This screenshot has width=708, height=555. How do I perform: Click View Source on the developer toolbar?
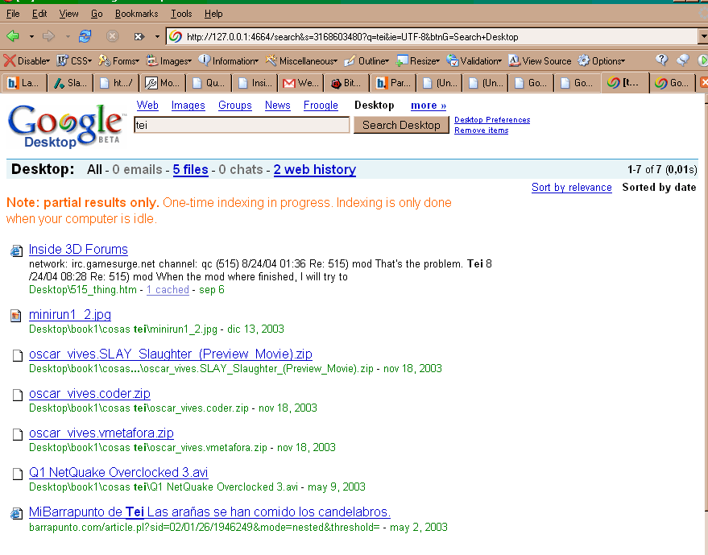[540, 60]
